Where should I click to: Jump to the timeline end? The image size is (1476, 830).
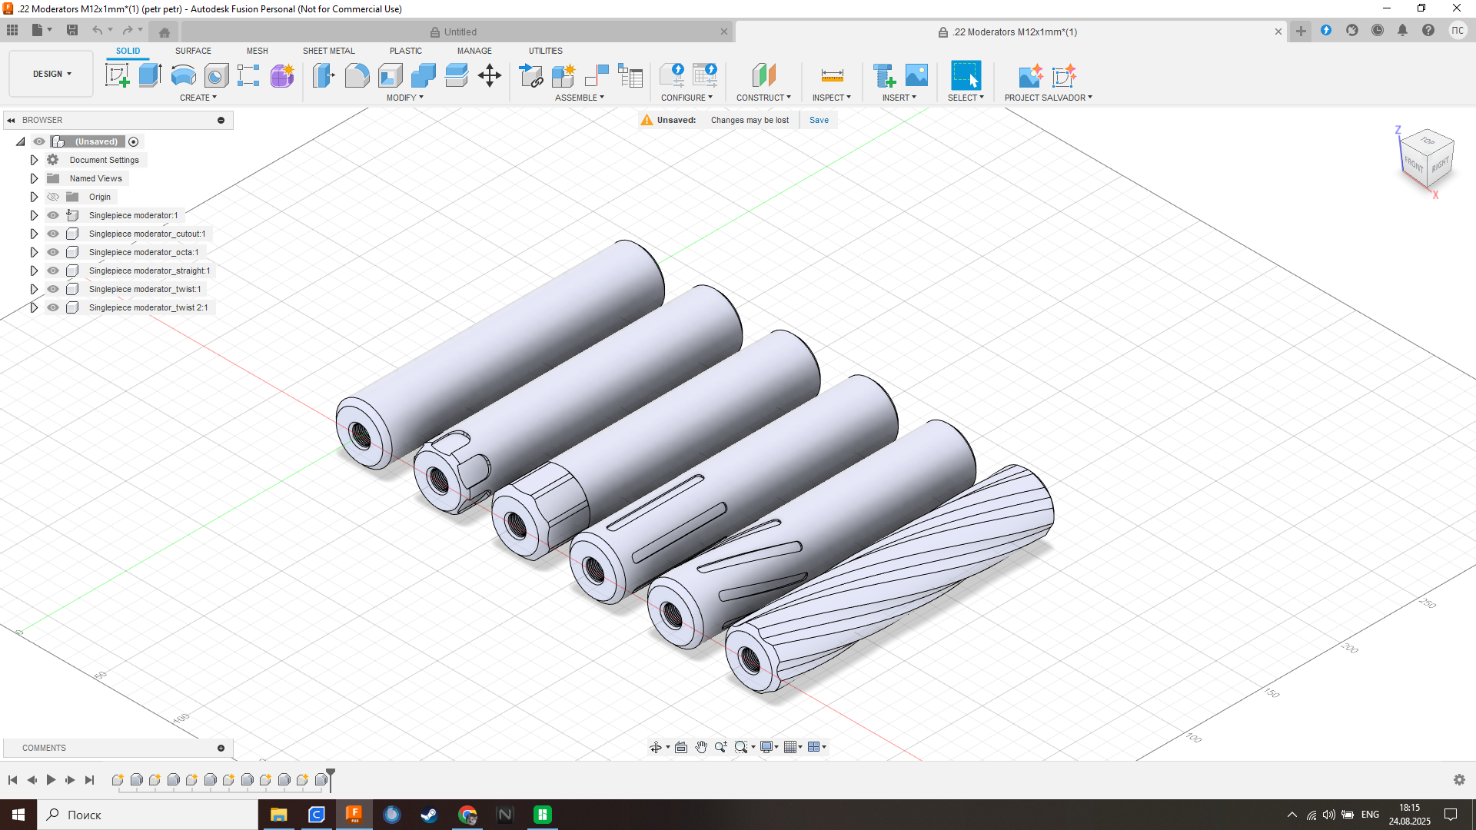90,780
